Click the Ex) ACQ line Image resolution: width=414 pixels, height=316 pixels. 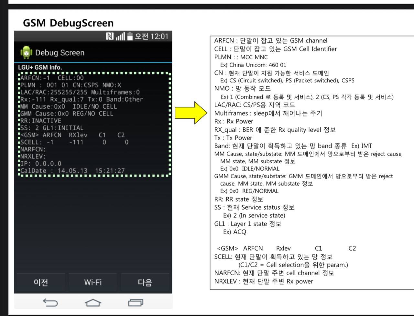[234, 232]
